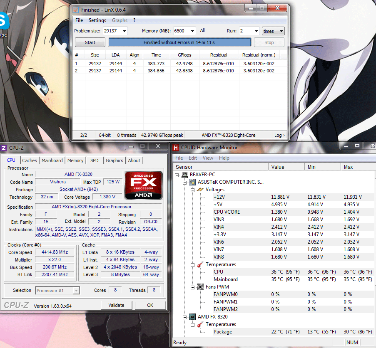Click the thermometer icon under AMD FX-8320

200,324
